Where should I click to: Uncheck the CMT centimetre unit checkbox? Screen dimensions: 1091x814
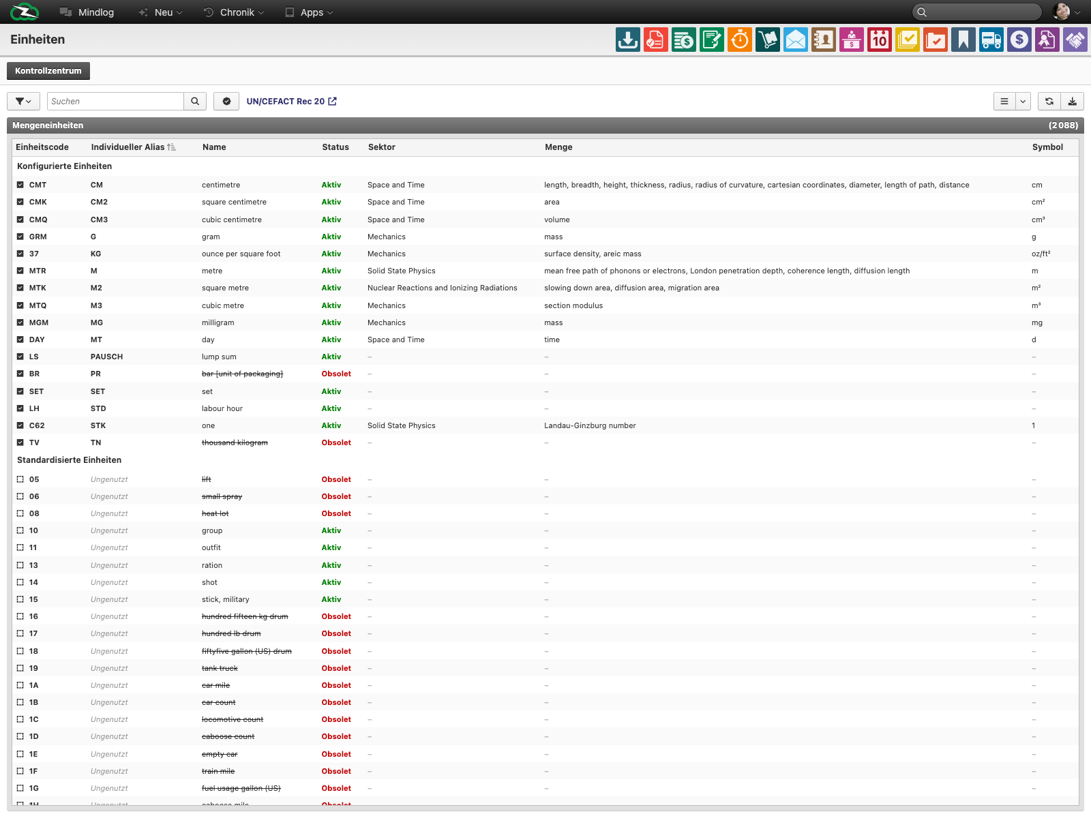click(x=20, y=185)
